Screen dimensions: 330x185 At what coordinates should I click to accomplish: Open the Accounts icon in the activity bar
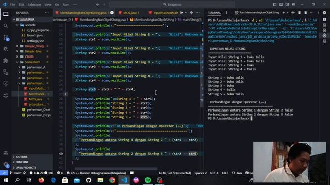coord(6,153)
